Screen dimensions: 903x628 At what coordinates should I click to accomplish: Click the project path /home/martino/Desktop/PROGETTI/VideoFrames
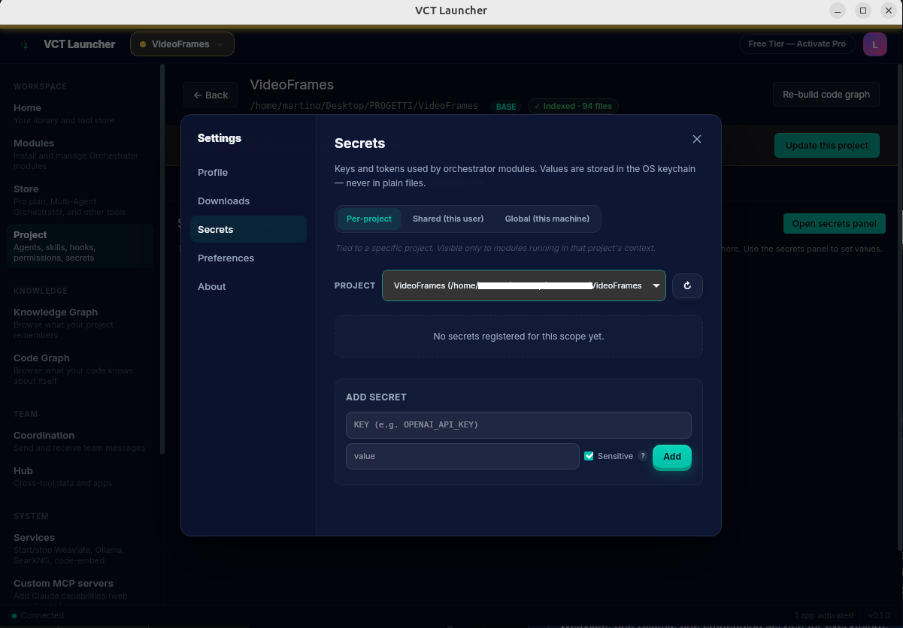click(x=364, y=106)
